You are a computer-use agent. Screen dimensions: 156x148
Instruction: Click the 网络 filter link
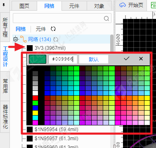click(21, 29)
